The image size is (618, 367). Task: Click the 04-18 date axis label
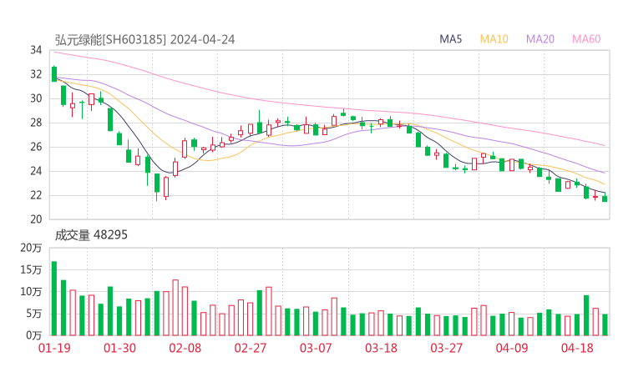tap(577, 348)
